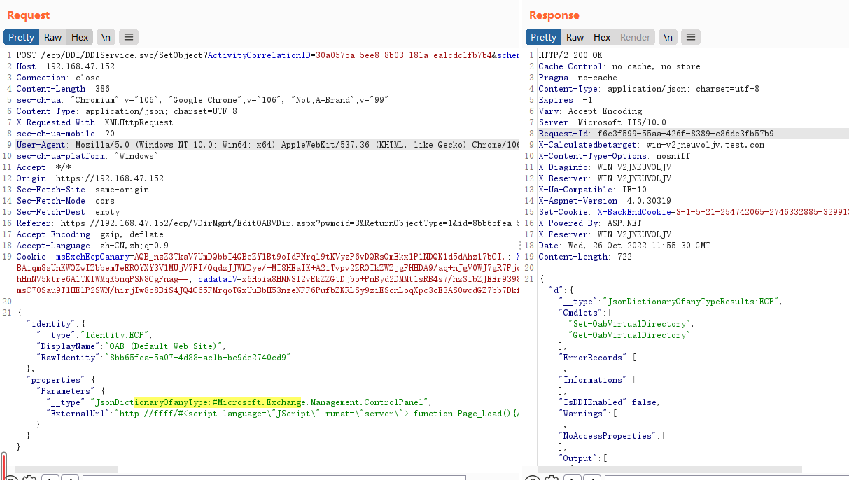Click the X-Feserver header

pyautogui.click(x=605, y=234)
